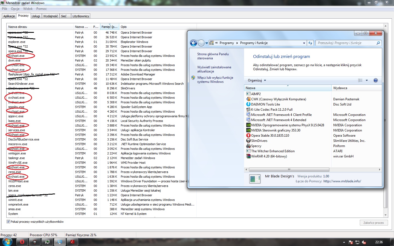Sort processes by Nazwa obrazu column
This screenshot has height=246, width=394.
[x=40, y=27]
